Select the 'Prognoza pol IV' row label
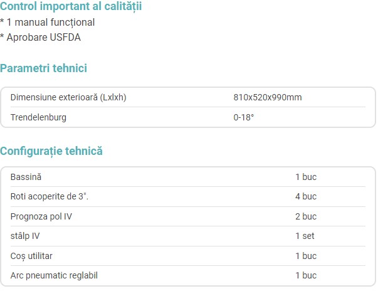Viewport: 378px width, 291px height. click(x=41, y=216)
